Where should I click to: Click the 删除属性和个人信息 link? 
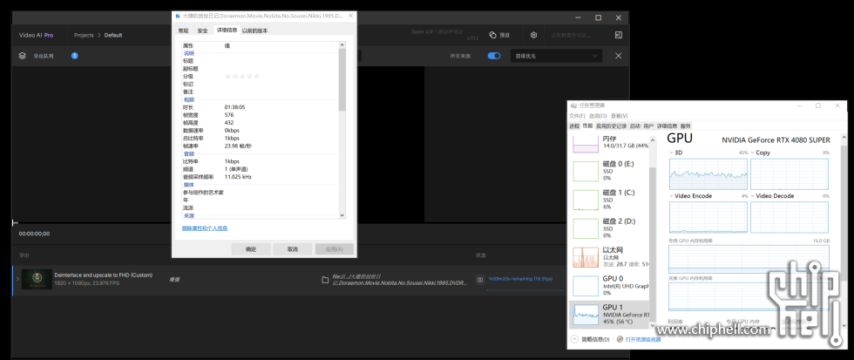204,228
